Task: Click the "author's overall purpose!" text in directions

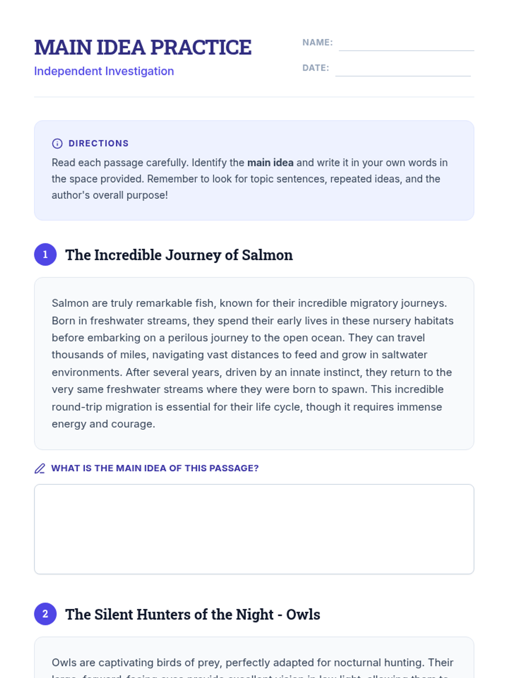Action: tap(110, 195)
